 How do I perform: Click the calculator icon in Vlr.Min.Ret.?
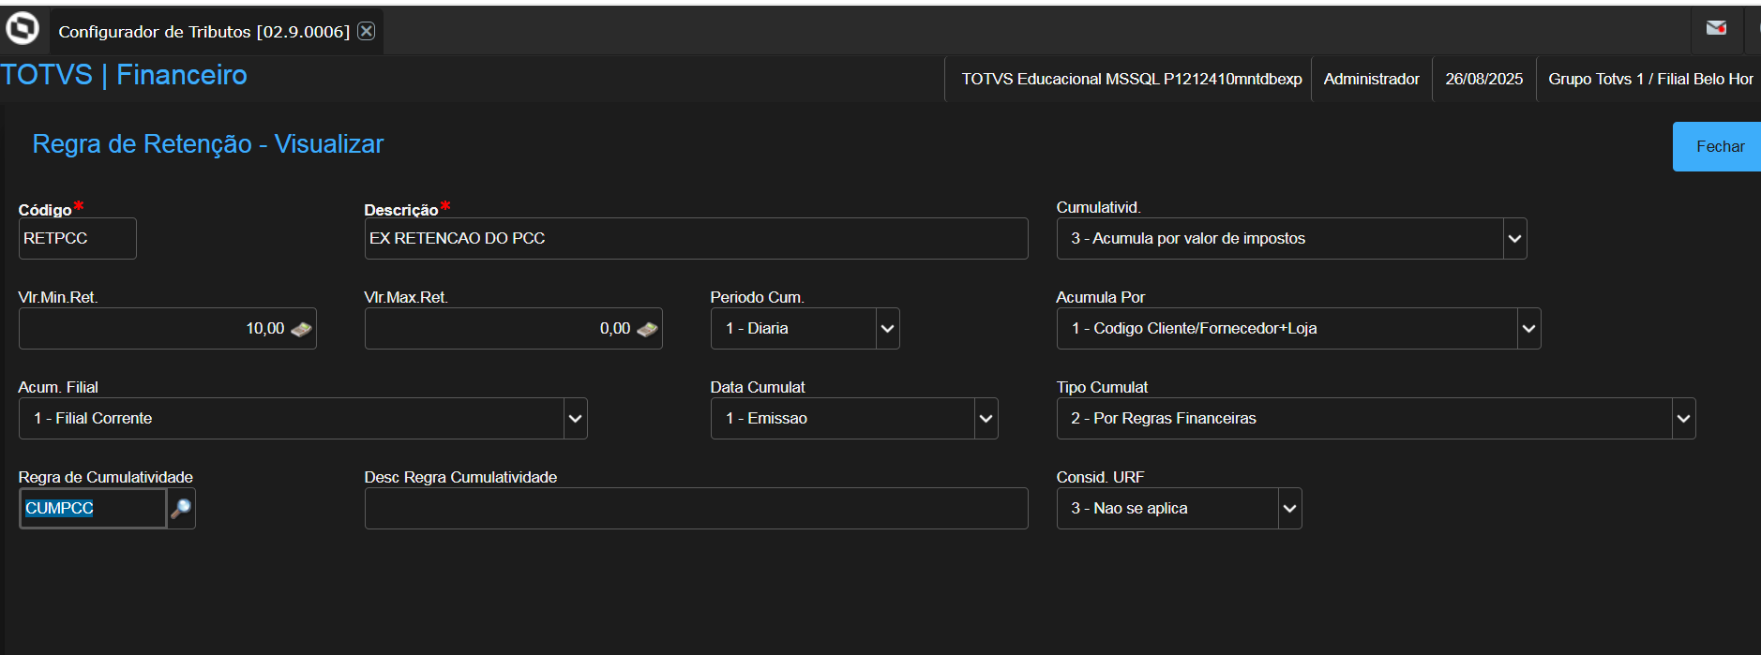pyautogui.click(x=301, y=329)
